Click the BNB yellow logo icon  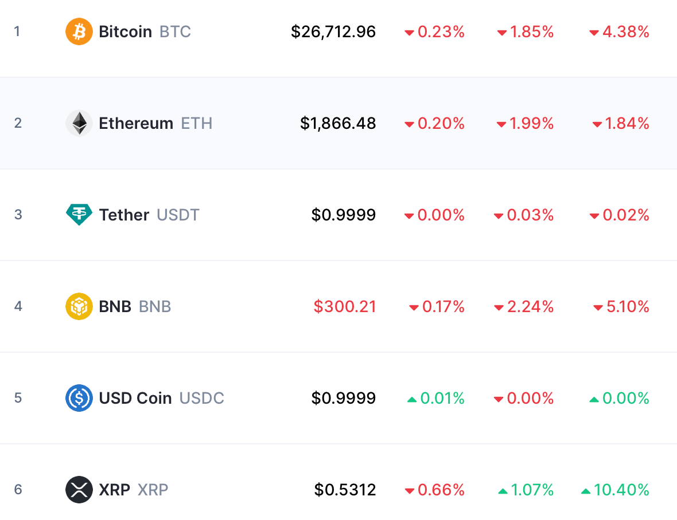click(x=79, y=306)
